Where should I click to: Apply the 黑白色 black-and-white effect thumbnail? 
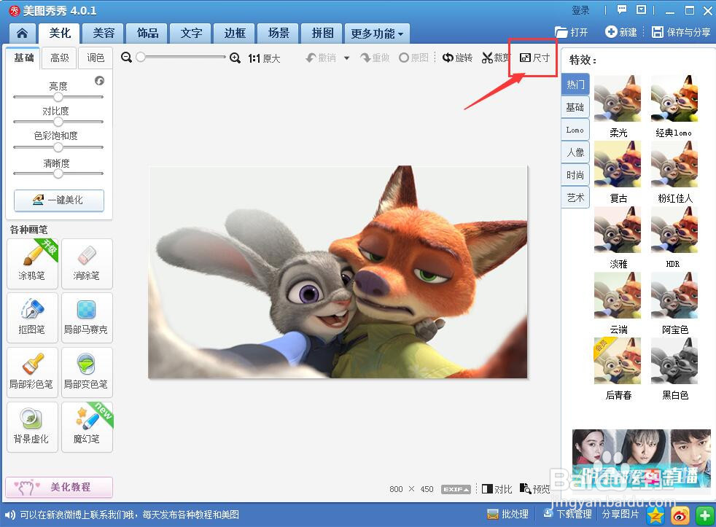click(x=674, y=360)
